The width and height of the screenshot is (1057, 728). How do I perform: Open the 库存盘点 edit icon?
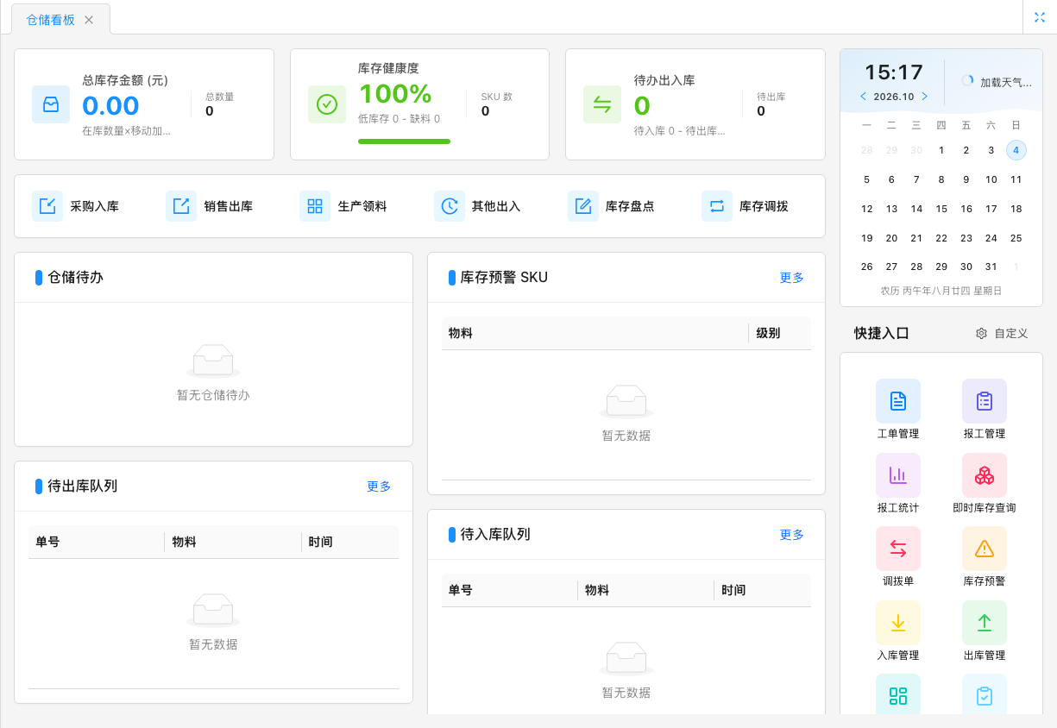tap(583, 206)
